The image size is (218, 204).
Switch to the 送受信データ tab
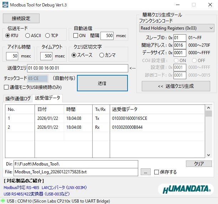point(47,98)
